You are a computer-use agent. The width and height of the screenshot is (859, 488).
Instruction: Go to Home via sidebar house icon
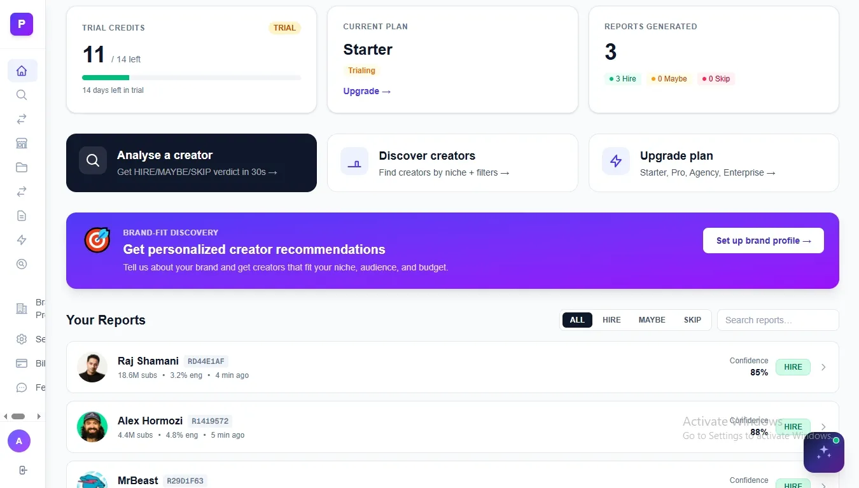click(22, 71)
